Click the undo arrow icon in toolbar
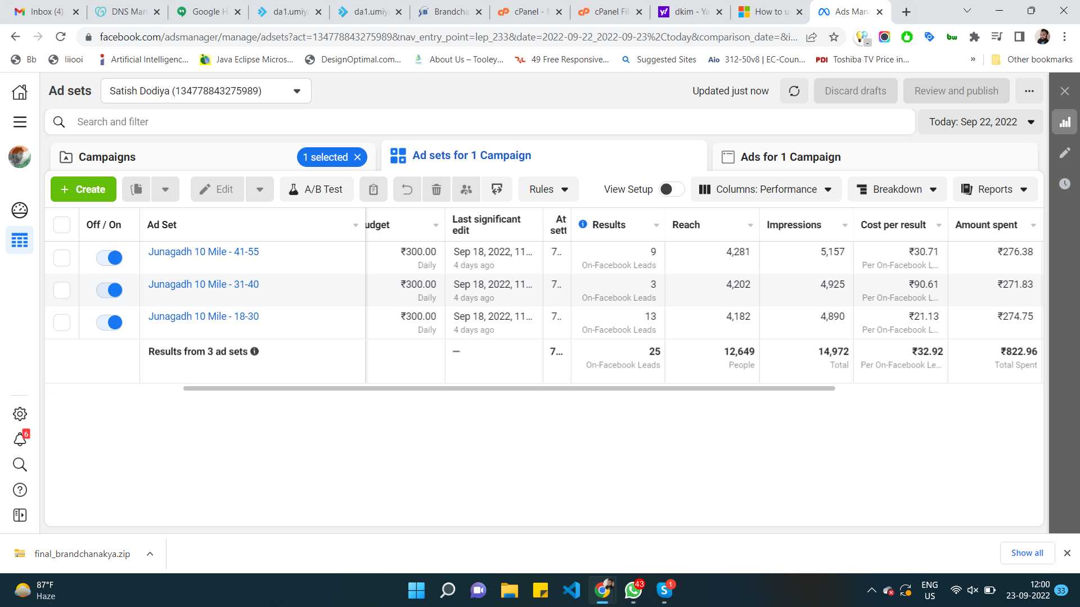The width and height of the screenshot is (1080, 607). (x=407, y=189)
